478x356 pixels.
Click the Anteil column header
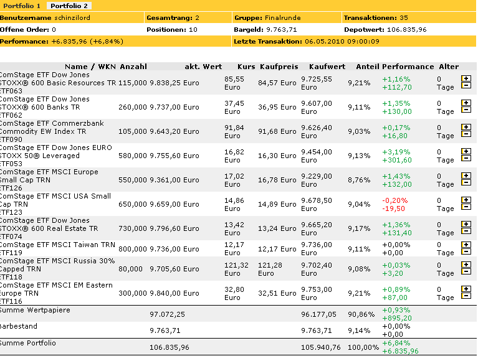(368, 67)
